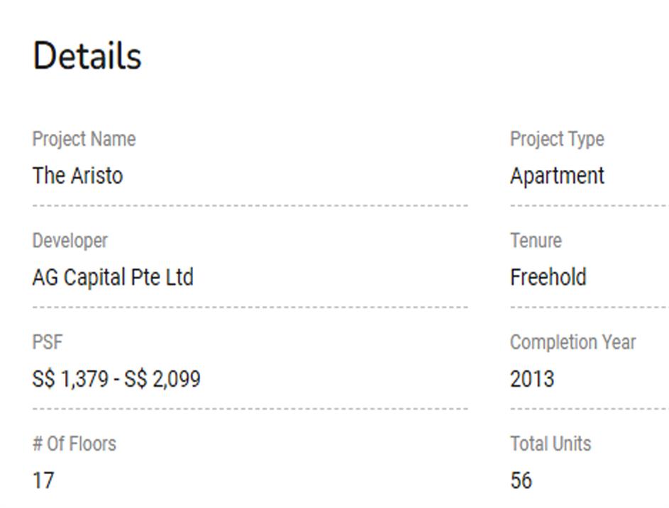Click the Details section heading
The width and height of the screenshot is (669, 508).
(87, 56)
